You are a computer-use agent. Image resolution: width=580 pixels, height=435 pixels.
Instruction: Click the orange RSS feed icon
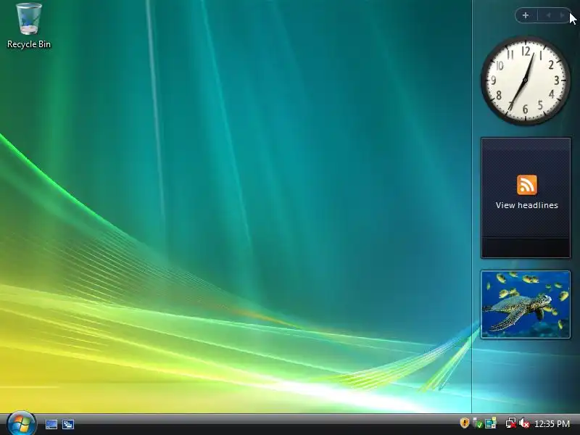(527, 185)
